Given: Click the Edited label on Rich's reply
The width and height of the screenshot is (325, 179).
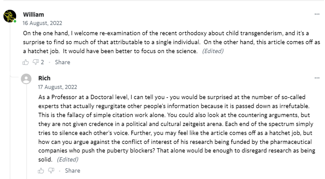Looking at the screenshot, I should 68,159.
